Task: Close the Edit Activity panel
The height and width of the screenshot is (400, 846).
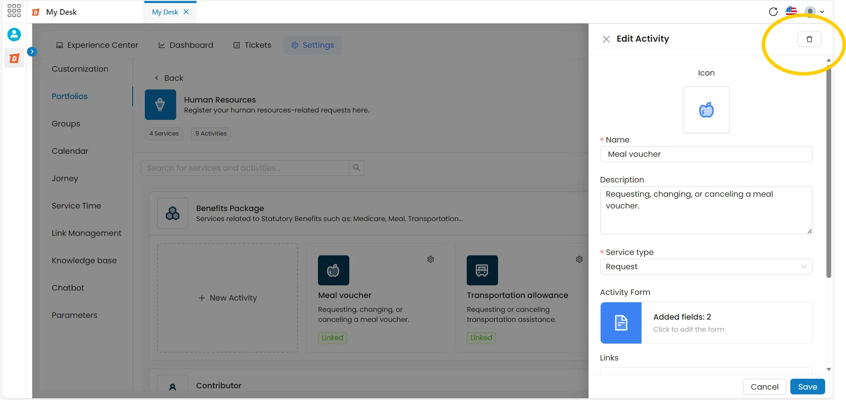Action: pos(606,39)
